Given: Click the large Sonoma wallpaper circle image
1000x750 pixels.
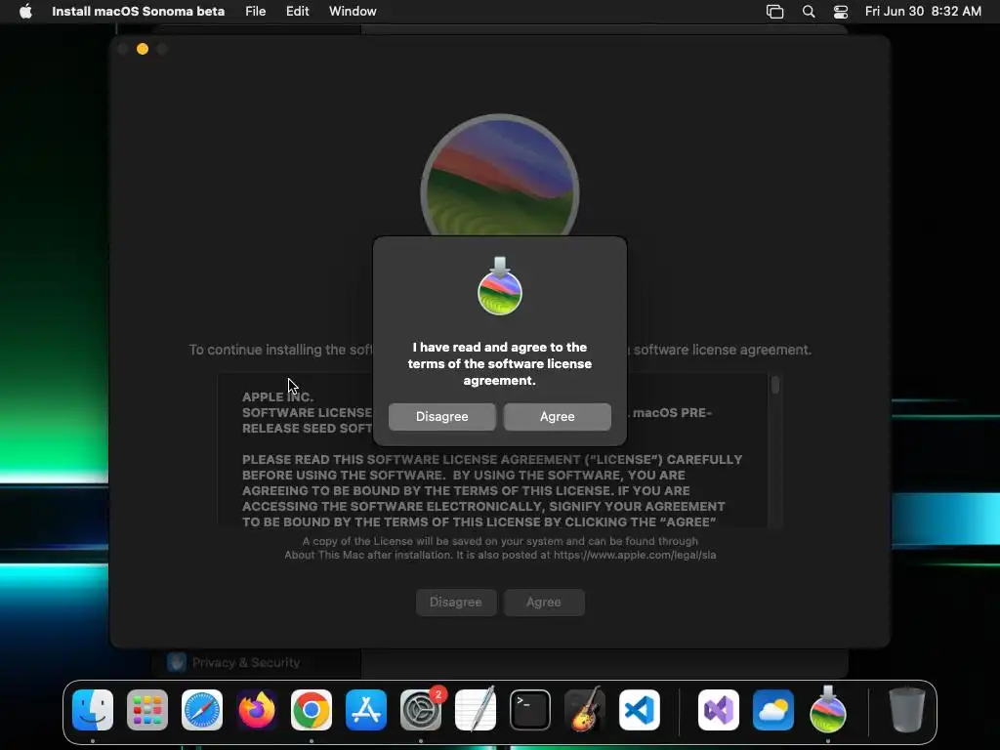Looking at the screenshot, I should pyautogui.click(x=500, y=176).
